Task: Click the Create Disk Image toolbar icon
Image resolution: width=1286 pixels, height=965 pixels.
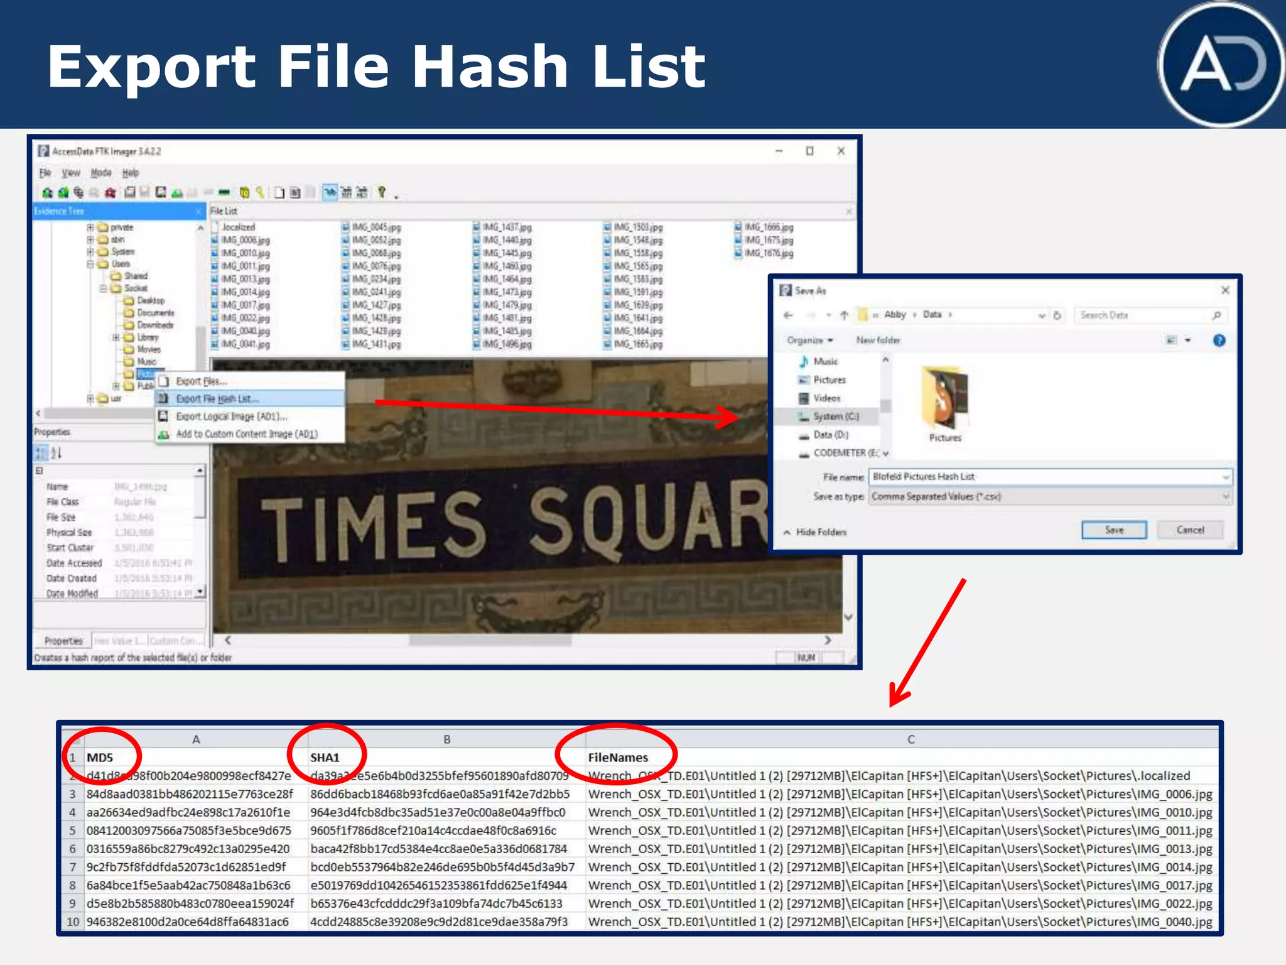Action: point(130,192)
